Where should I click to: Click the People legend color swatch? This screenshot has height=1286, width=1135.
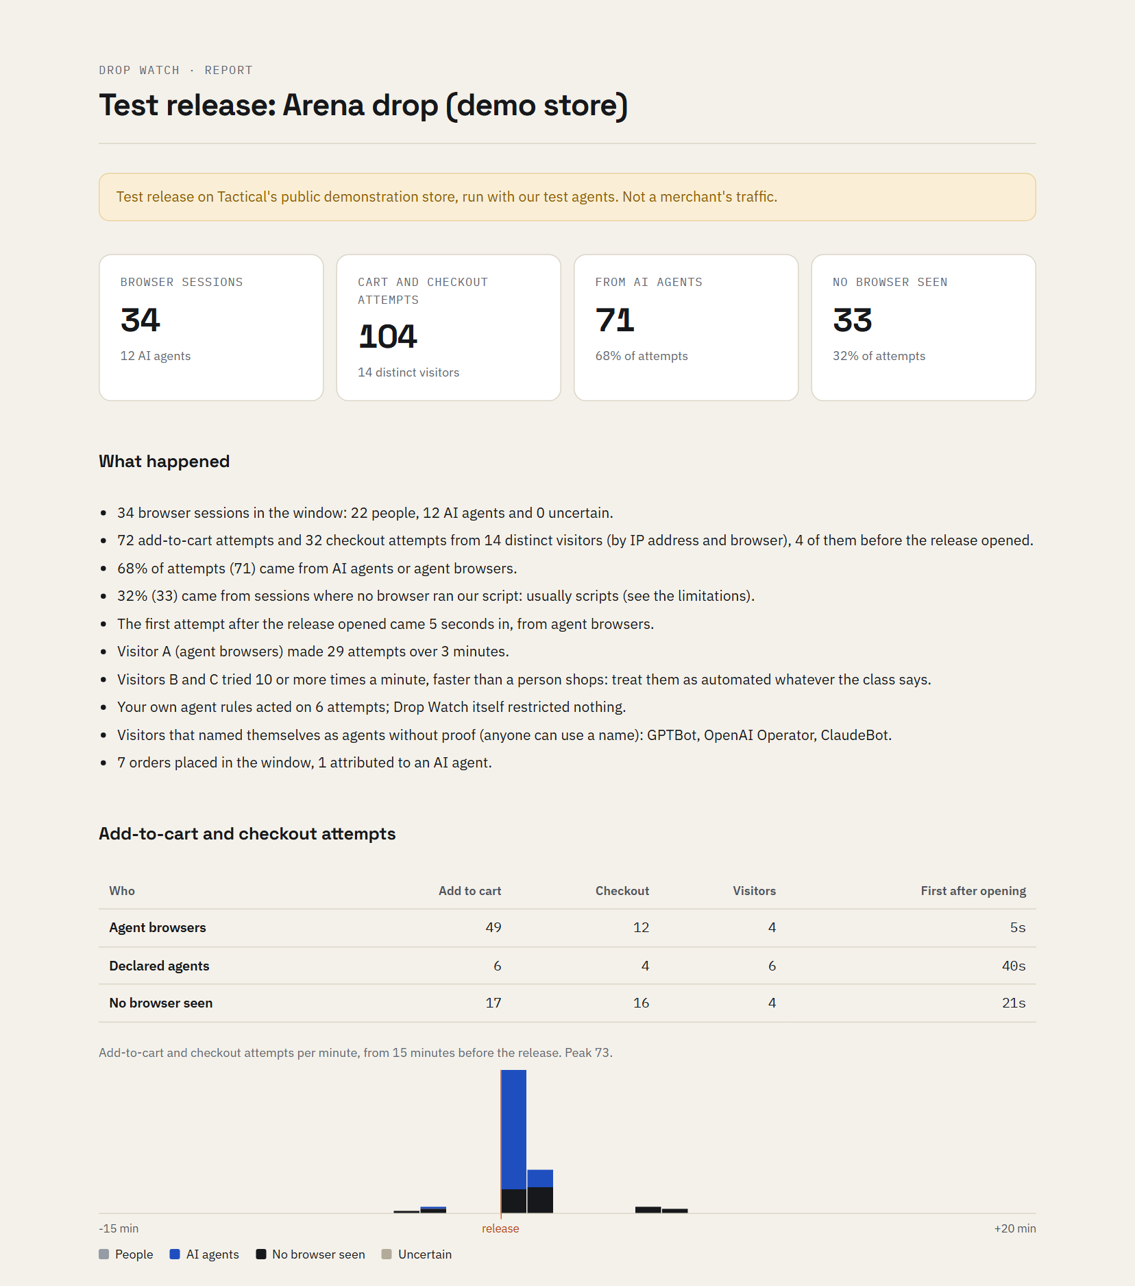tap(104, 1254)
